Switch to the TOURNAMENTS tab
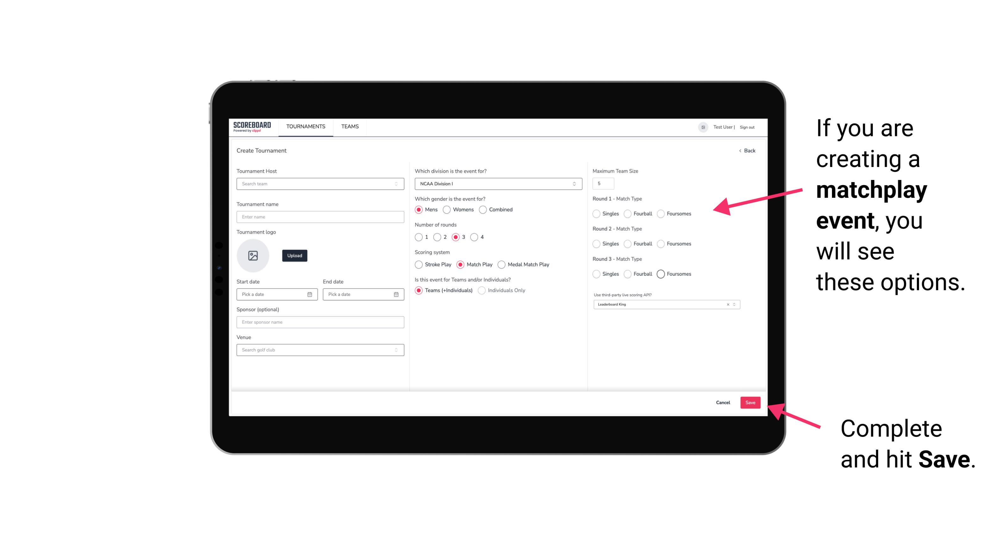 (x=305, y=127)
